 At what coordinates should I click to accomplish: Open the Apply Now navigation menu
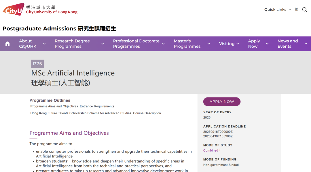(254, 44)
